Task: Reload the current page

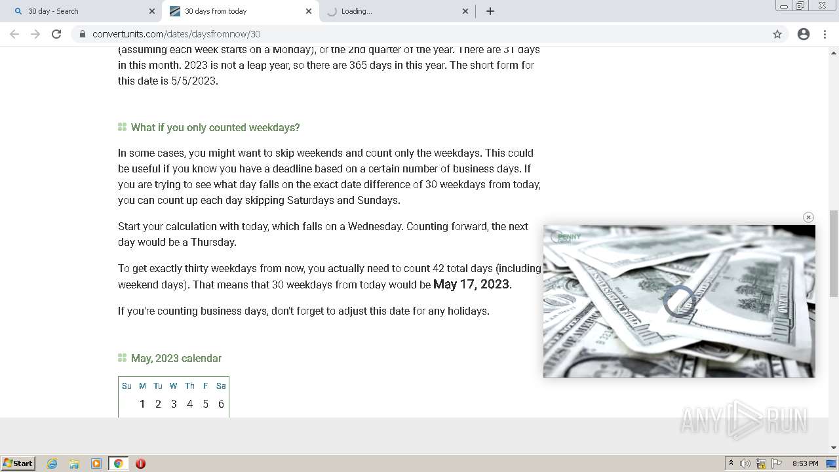Action: pos(56,34)
